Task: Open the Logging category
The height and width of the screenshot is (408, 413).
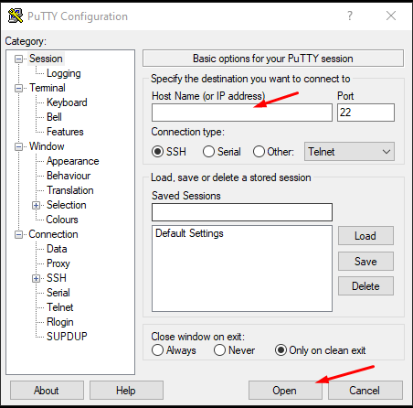Action: (x=64, y=73)
